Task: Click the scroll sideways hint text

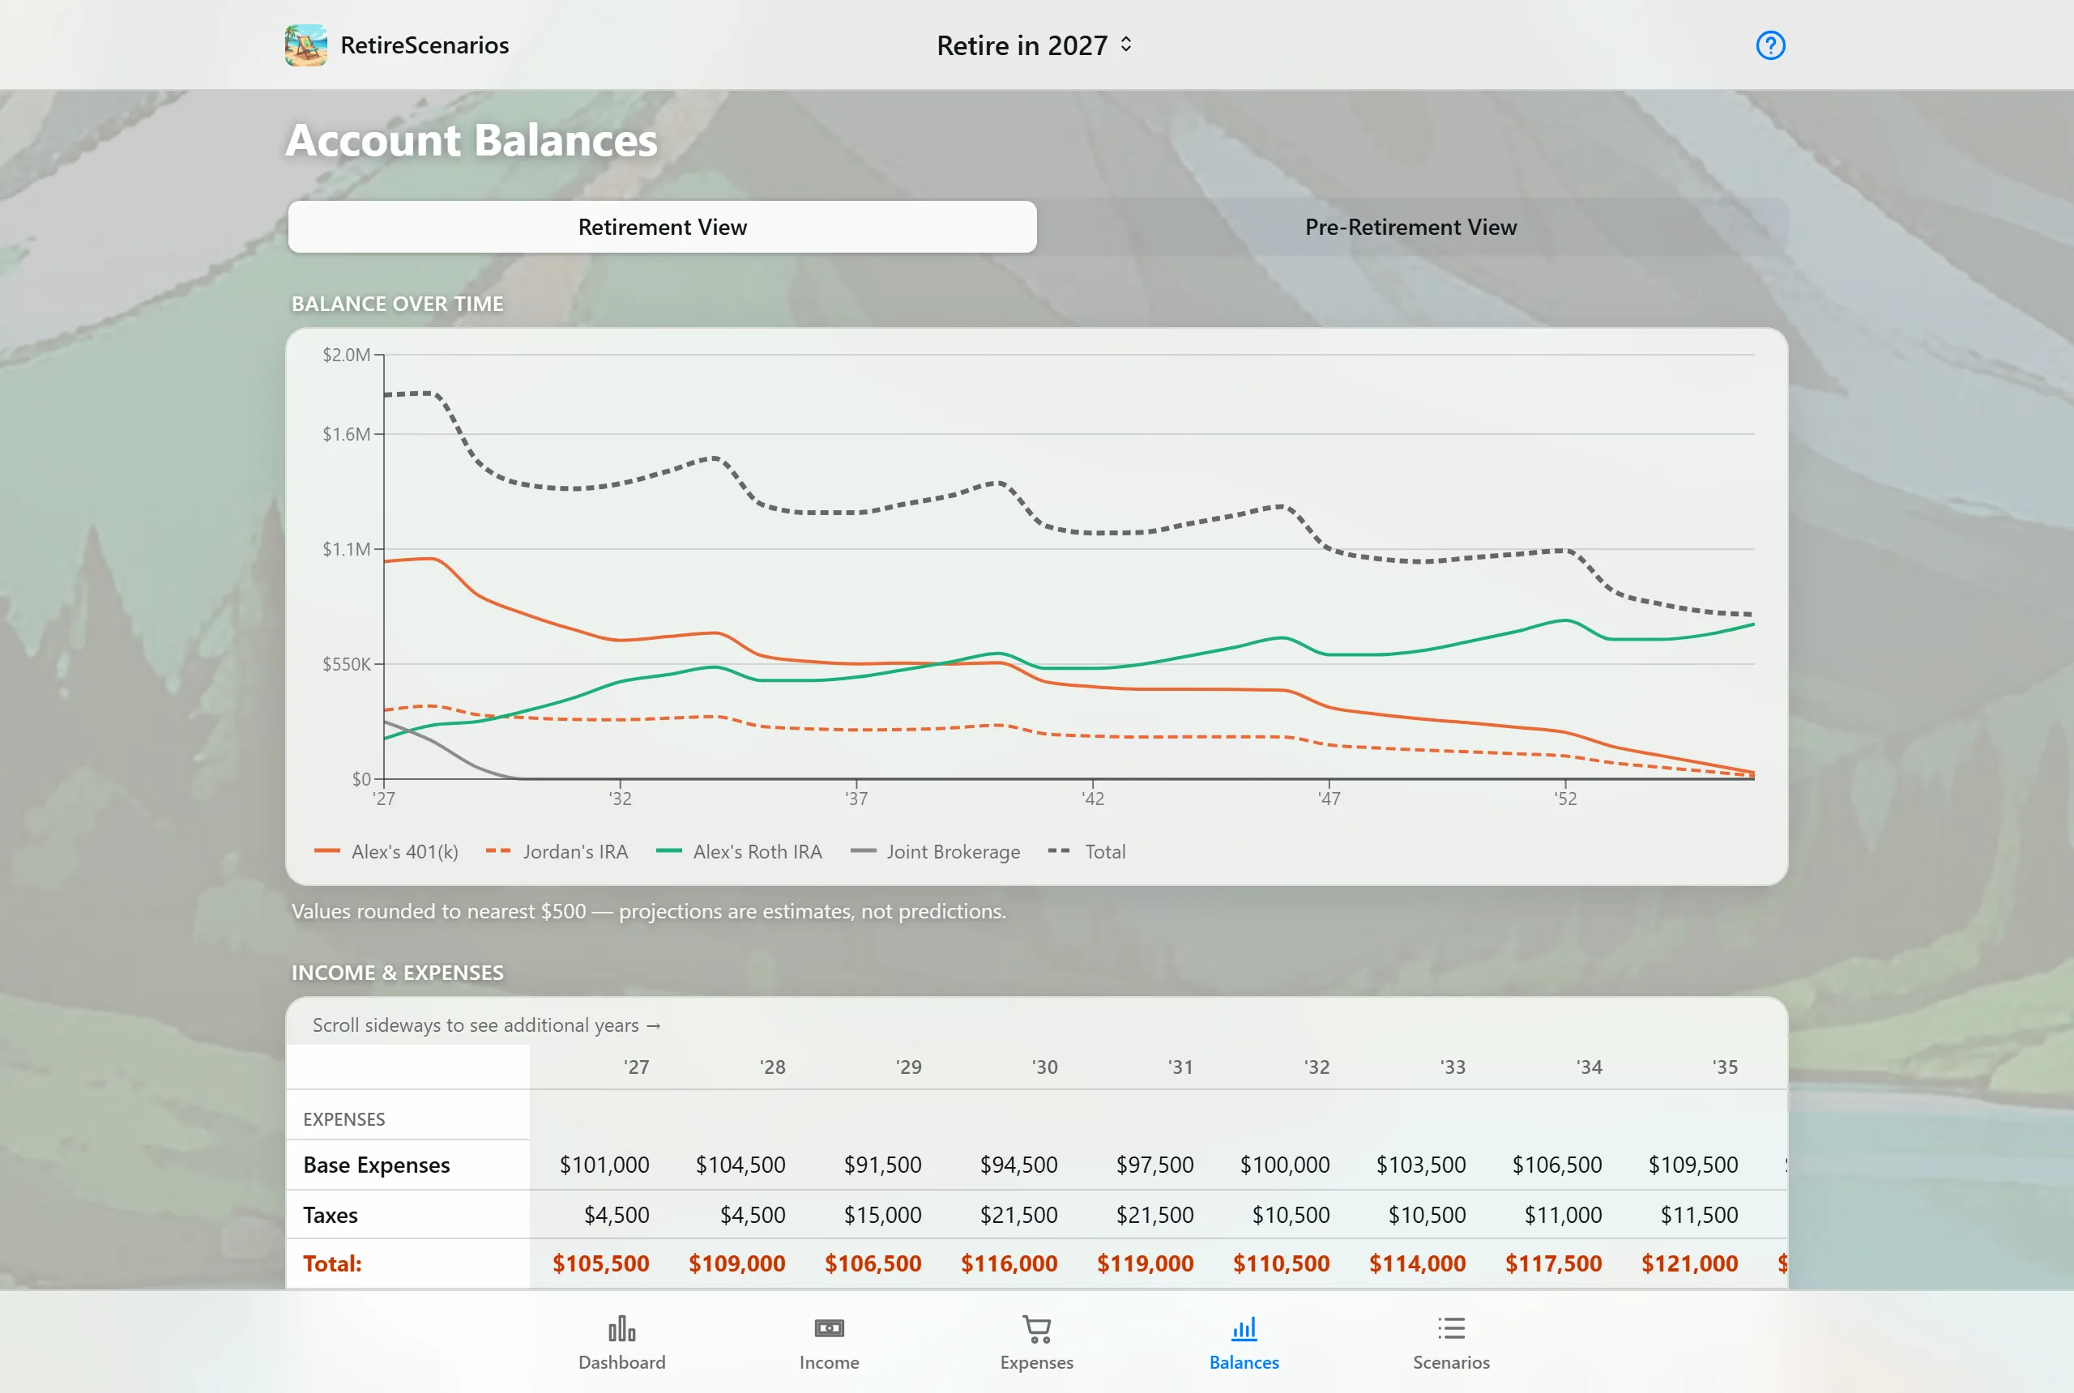Action: pyautogui.click(x=487, y=1025)
